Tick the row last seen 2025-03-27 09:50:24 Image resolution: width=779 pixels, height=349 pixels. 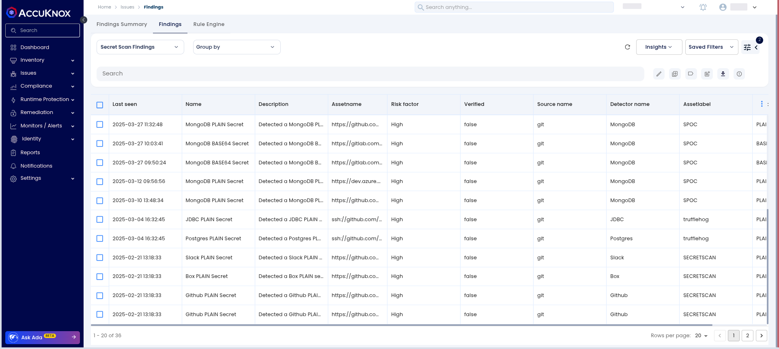pos(100,163)
